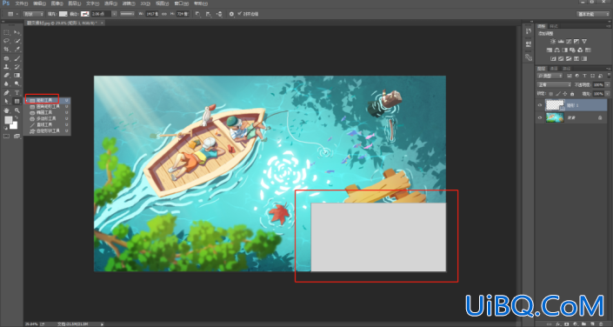The width and height of the screenshot is (613, 327).
Task: Choose Custom Shape tool from flyout
Action: (x=47, y=130)
